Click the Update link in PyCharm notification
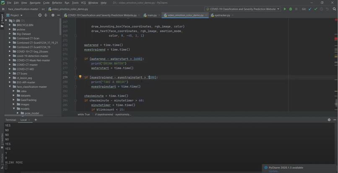Viewport: 338px width, 173px height. [273, 171]
